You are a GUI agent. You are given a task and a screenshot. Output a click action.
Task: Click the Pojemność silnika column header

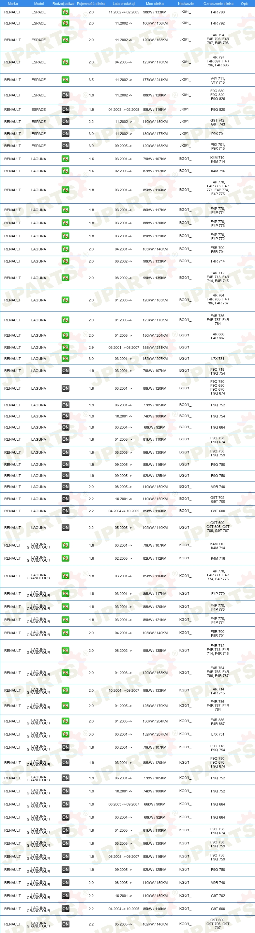91,4
